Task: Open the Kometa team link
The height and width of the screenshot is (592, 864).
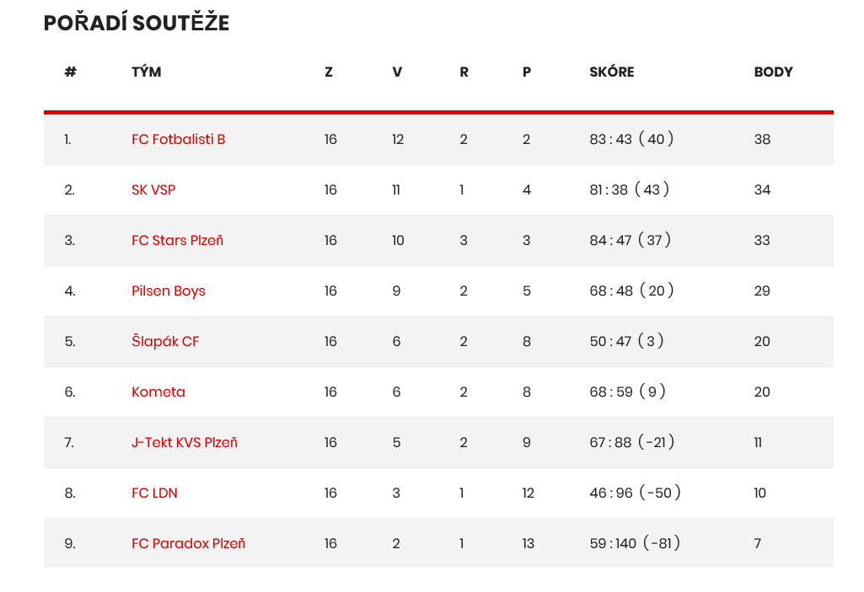Action: tap(158, 392)
